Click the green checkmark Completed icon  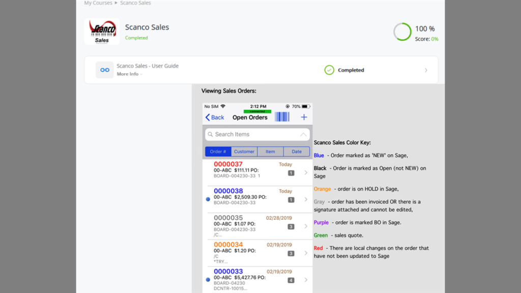[330, 70]
